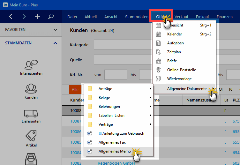Open the Datei menu
Image resolution: width=240 pixels, height=165 pixels.
[72, 17]
